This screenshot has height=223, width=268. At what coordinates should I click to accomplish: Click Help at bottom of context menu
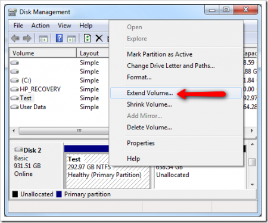click(x=176, y=159)
